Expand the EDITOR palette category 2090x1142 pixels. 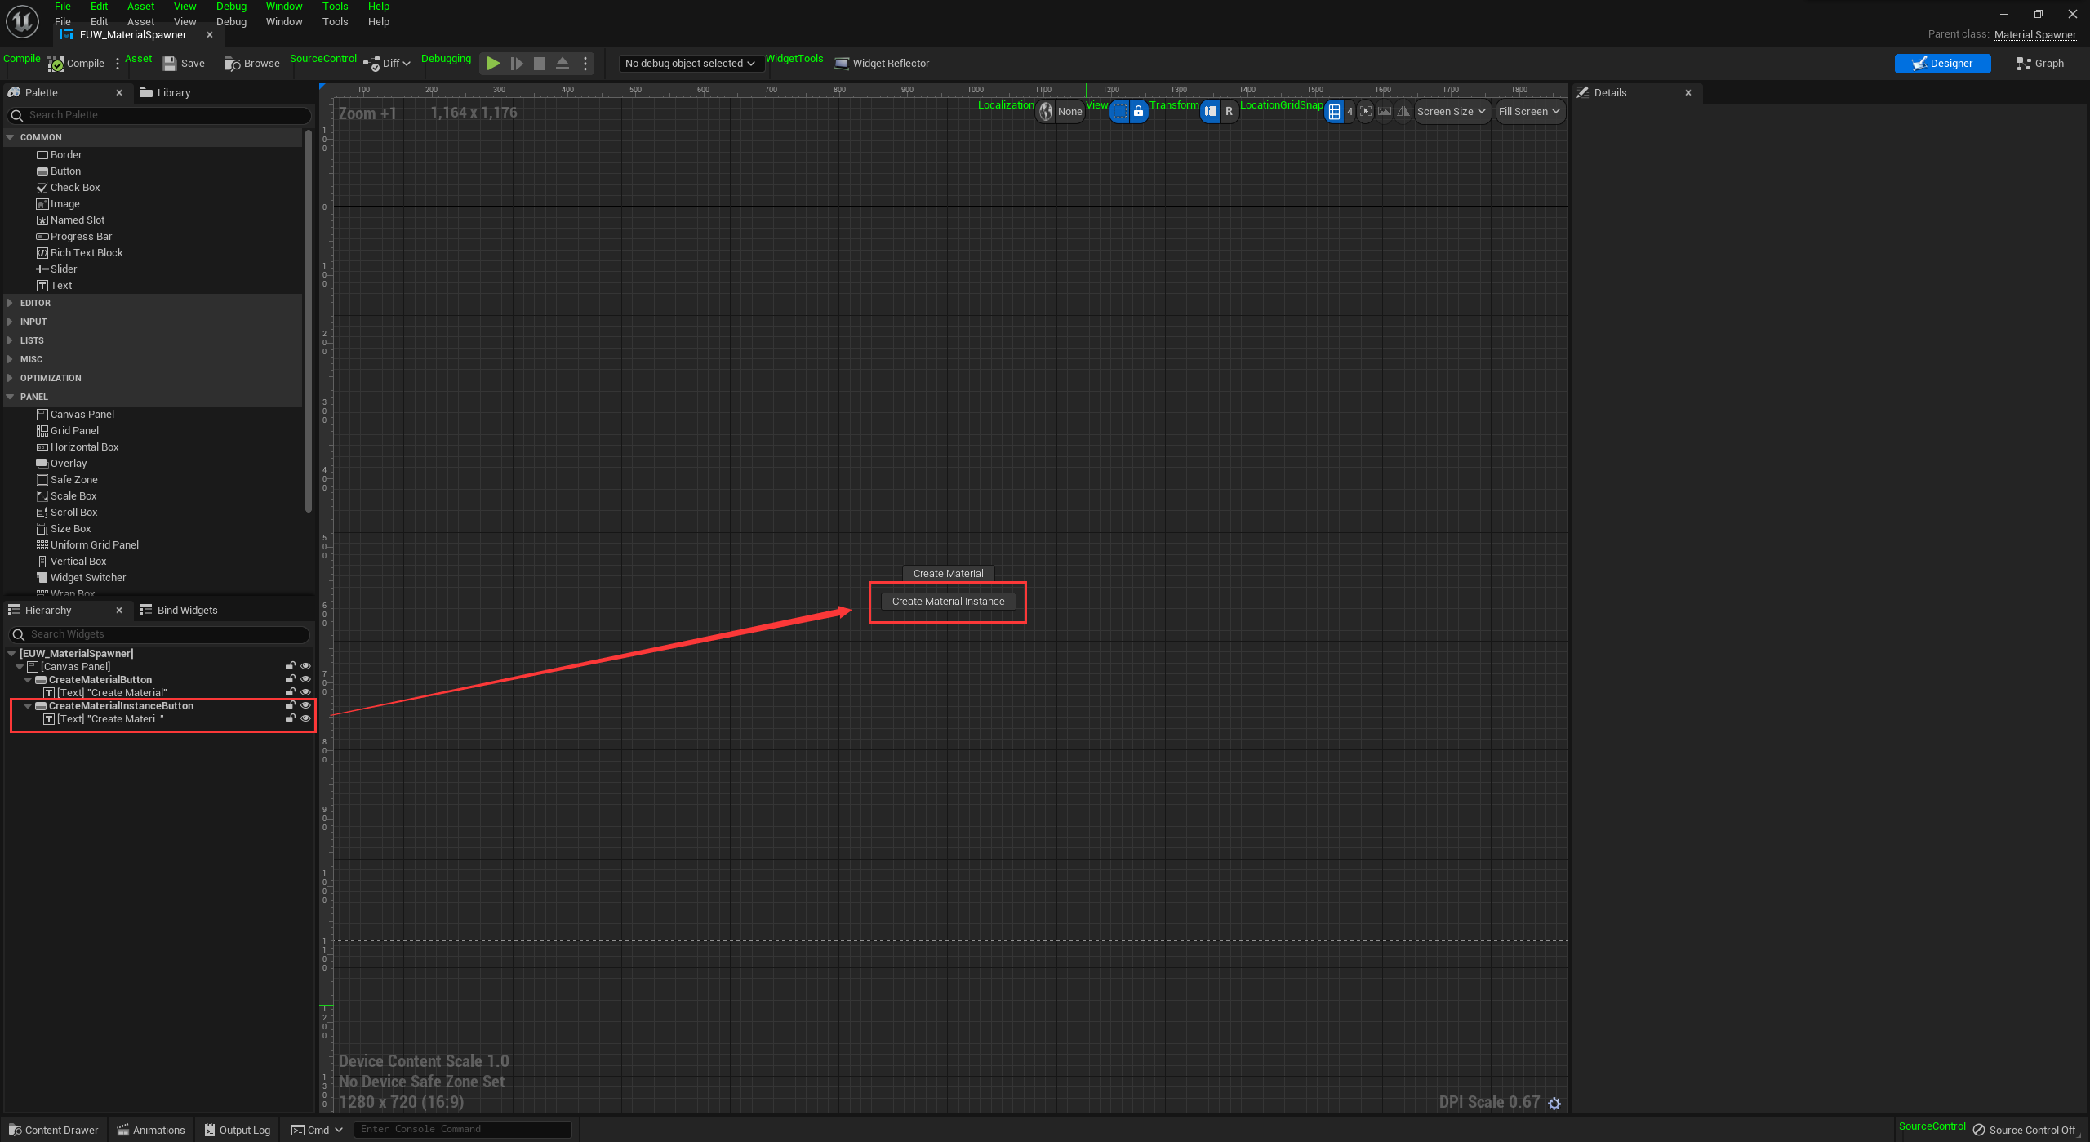(x=35, y=303)
